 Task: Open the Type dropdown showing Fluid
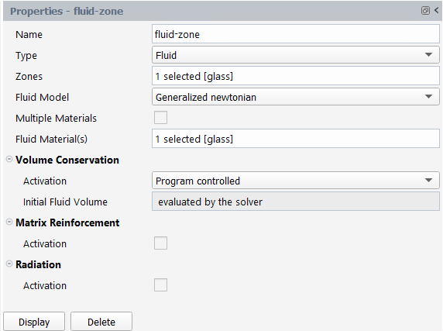point(296,55)
